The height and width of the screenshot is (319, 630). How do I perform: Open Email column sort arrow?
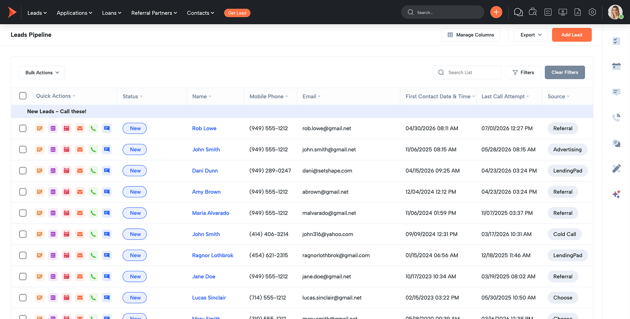[x=319, y=97]
